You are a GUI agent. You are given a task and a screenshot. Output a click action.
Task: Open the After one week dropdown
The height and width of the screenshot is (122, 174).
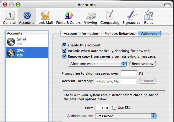[97, 64]
